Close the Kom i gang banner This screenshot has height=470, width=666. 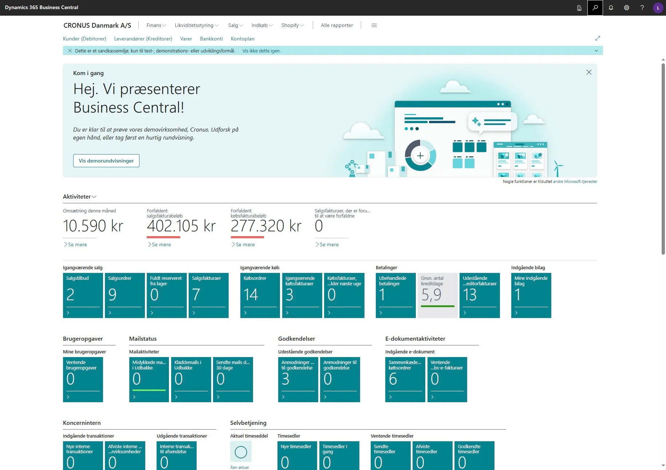589,72
